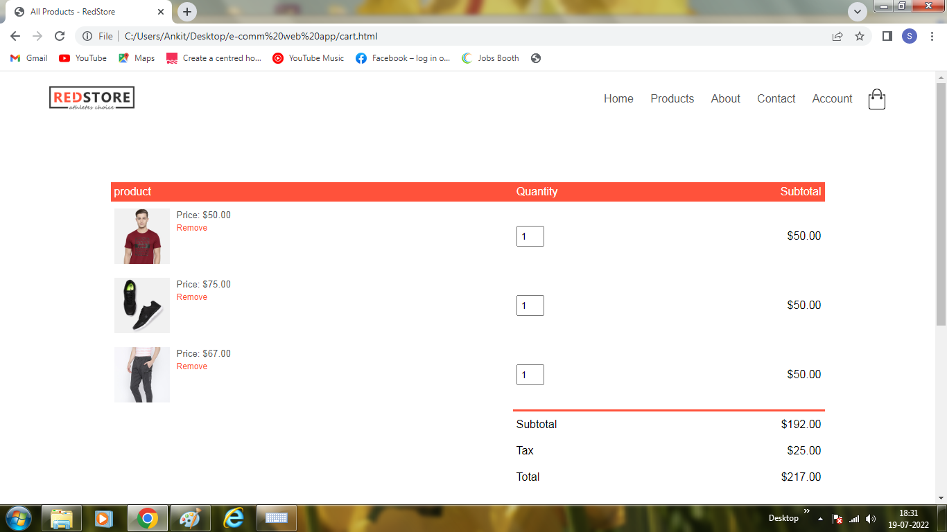Open Windows Start button
The width and height of the screenshot is (947, 532).
pos(18,518)
